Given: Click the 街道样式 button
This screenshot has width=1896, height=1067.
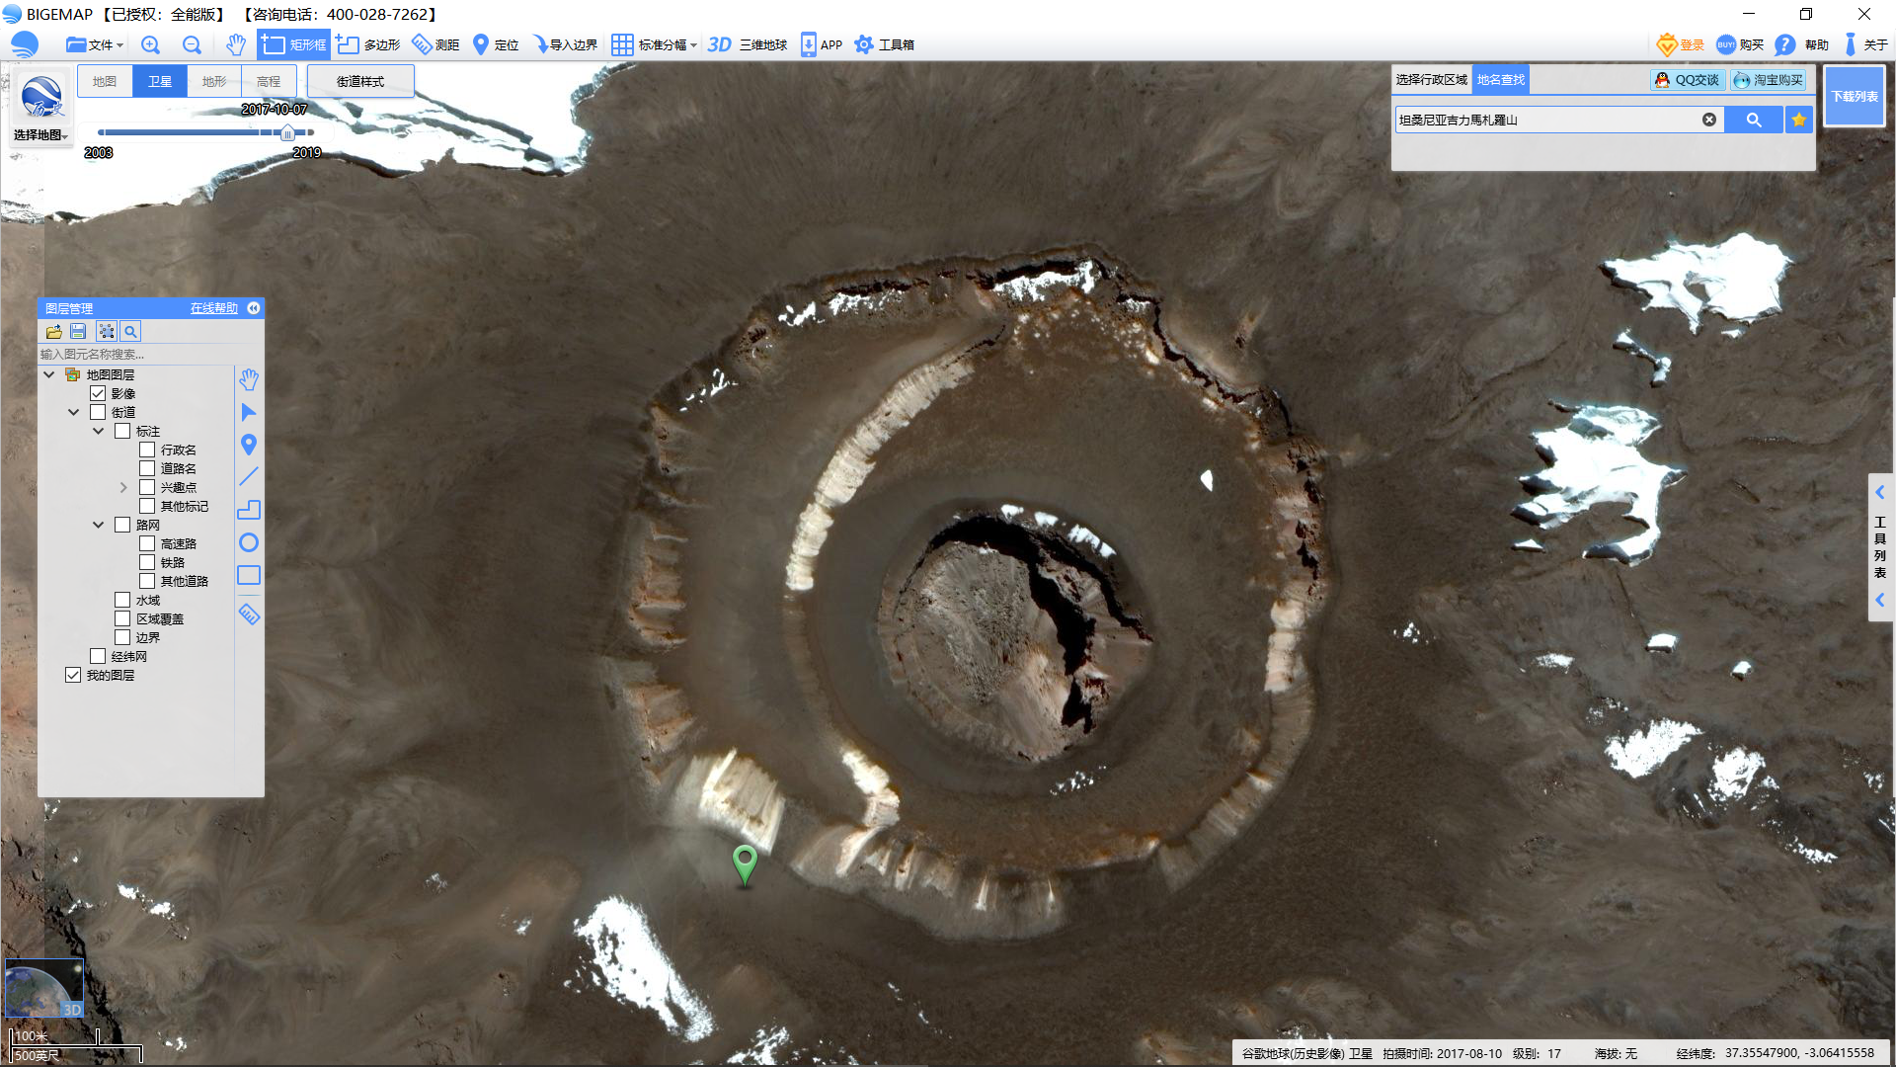Looking at the screenshot, I should 360,81.
